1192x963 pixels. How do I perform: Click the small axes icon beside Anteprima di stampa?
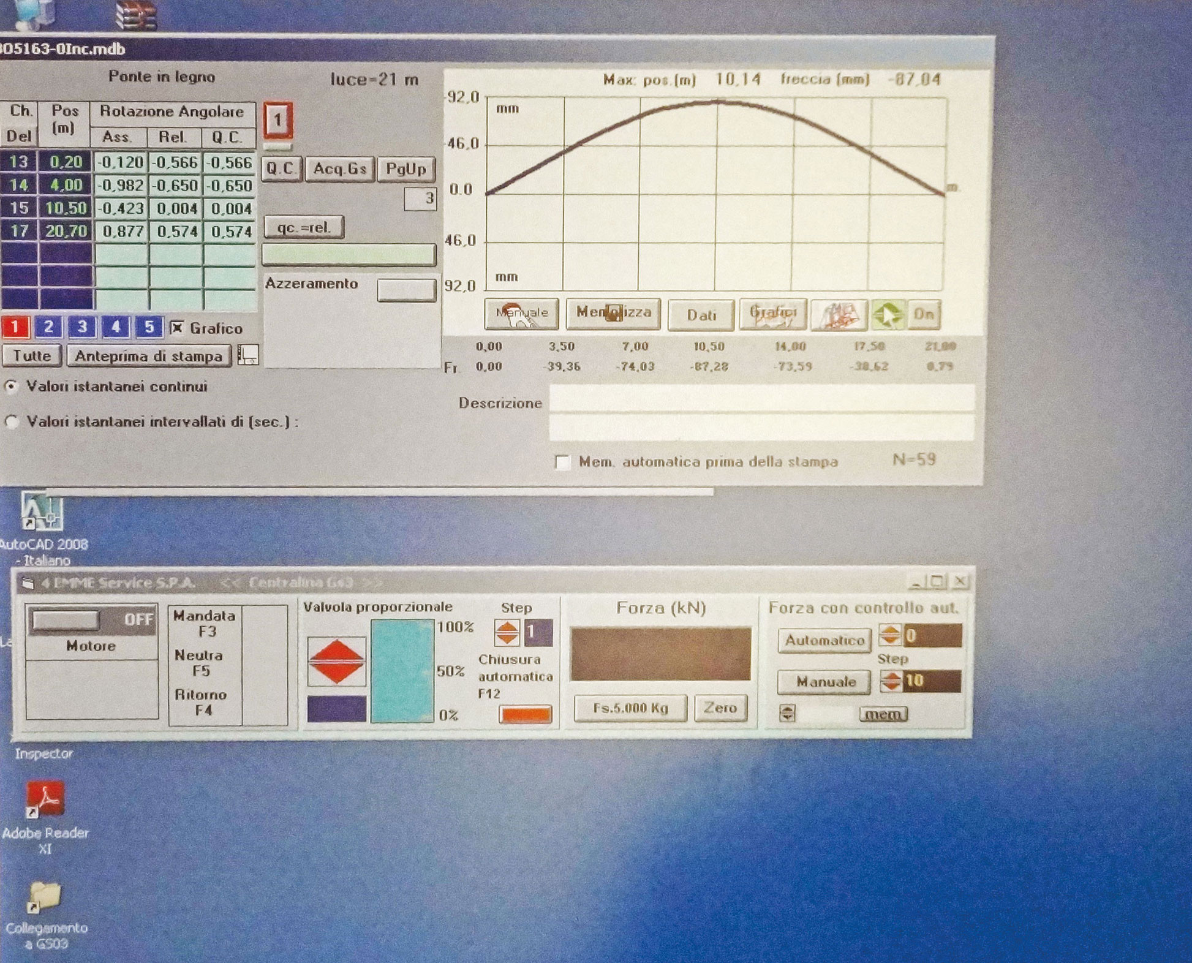click(x=247, y=355)
